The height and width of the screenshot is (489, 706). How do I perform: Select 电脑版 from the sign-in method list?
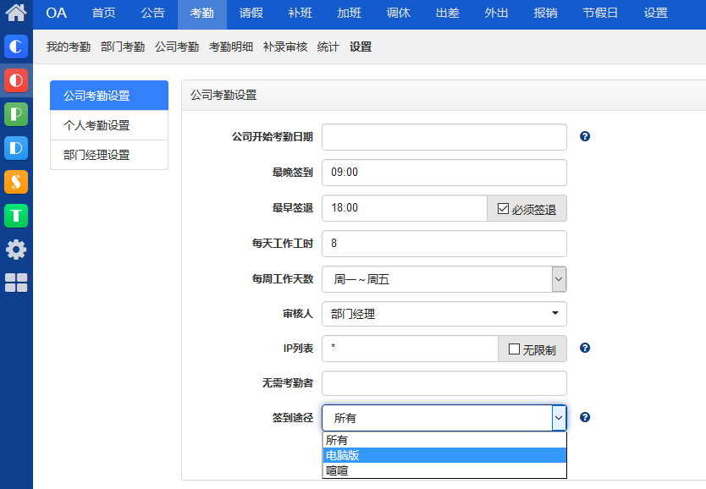pyautogui.click(x=444, y=455)
